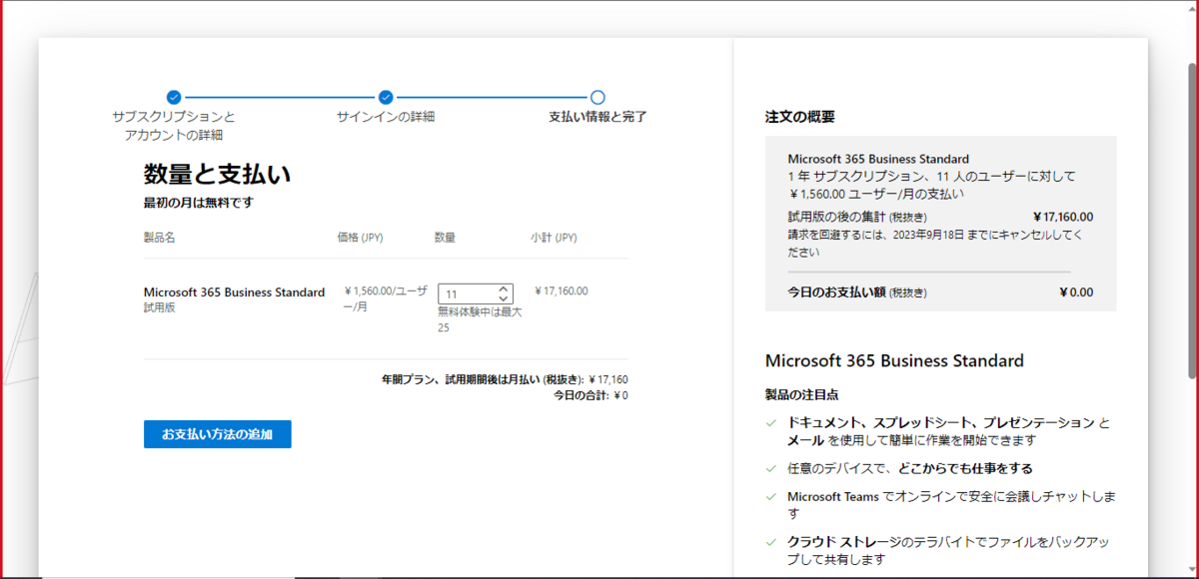The height and width of the screenshot is (579, 1199).
Task: Click the 最初の月は無料です text
Action: coord(199,203)
